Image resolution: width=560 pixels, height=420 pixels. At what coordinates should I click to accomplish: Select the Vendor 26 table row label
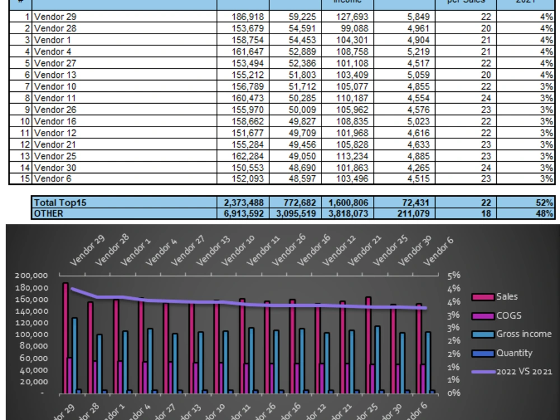point(124,110)
